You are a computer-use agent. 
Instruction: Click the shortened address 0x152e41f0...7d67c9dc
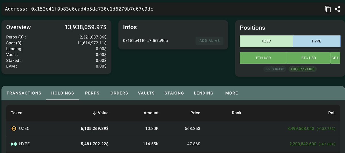point(145,41)
